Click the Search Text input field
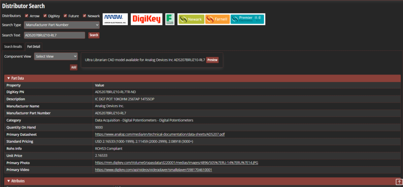Viewport: 403px width, 187px height. pos(54,35)
